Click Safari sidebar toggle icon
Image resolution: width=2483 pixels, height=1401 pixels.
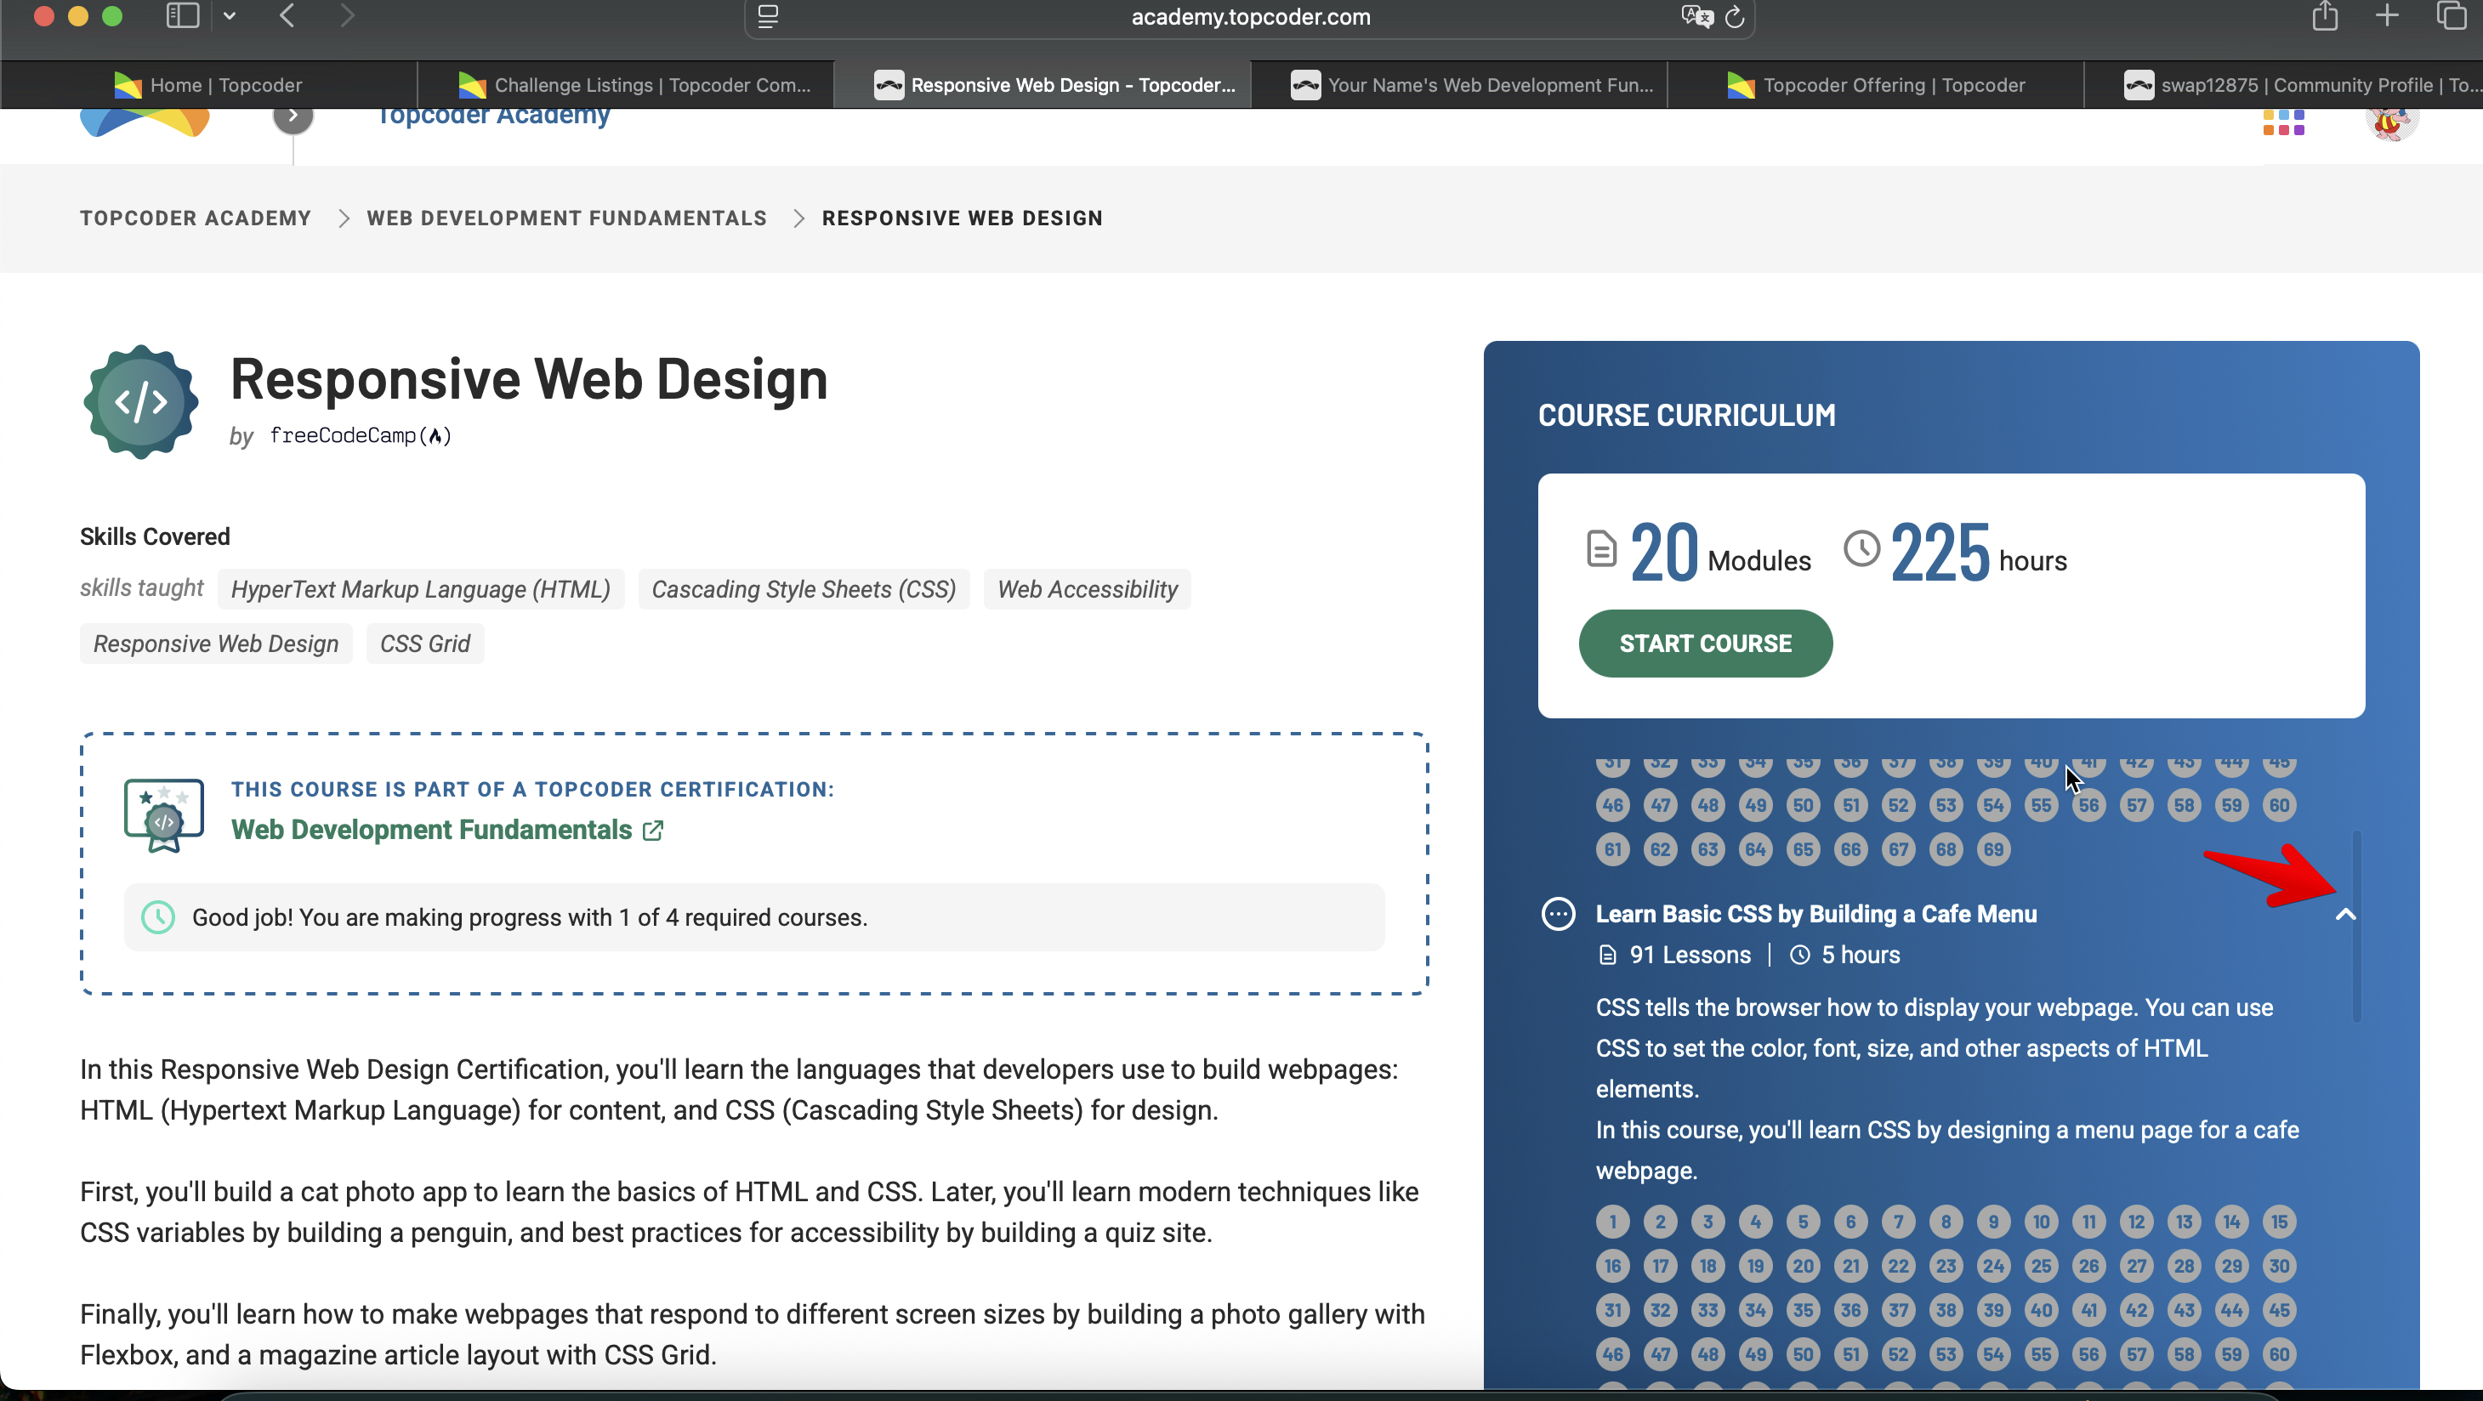(182, 16)
